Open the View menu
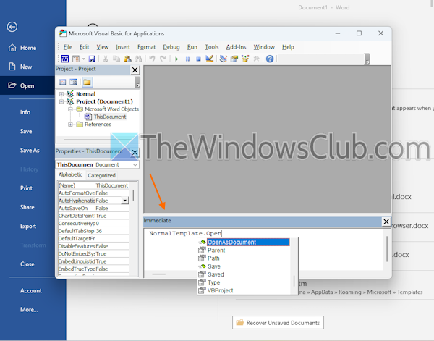434x341 pixels. (x=103, y=47)
